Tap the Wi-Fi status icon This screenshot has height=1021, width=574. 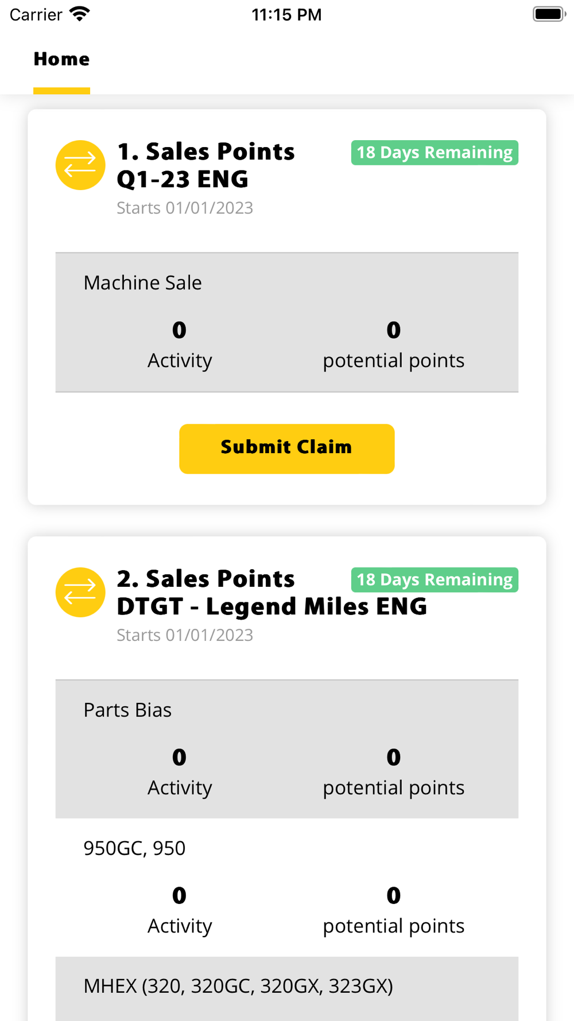80,14
